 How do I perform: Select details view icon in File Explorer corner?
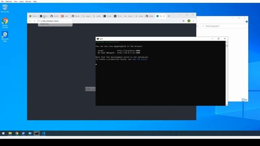click(243, 100)
